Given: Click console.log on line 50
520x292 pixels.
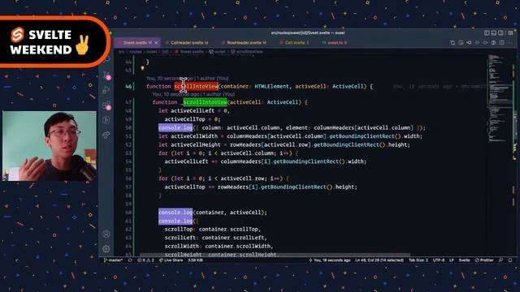Looking at the screenshot, I should 175,127.
